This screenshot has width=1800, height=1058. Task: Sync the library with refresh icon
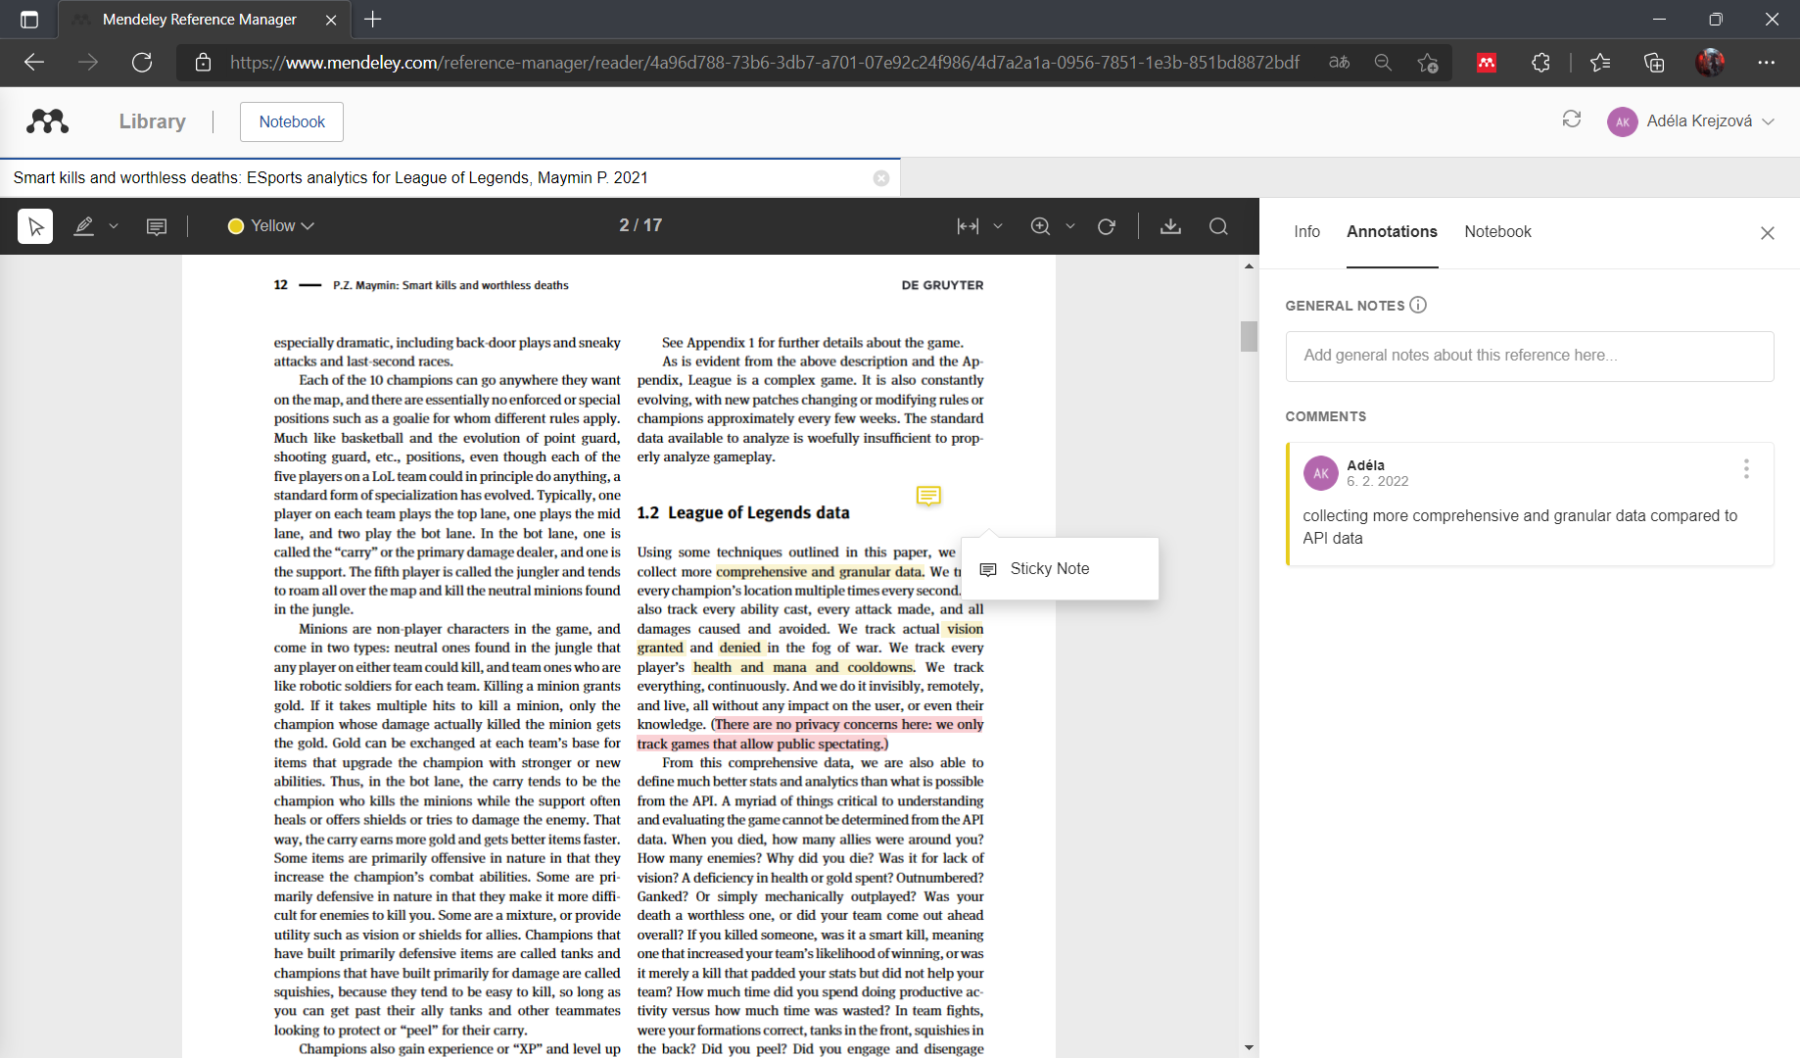click(x=1571, y=120)
